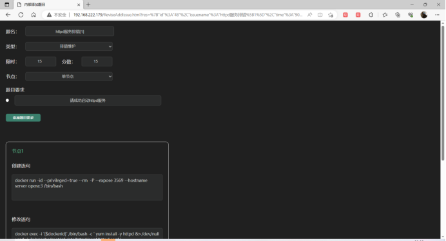Edit the 题目要求 entry 请成功启动httpd服务

(x=88, y=101)
